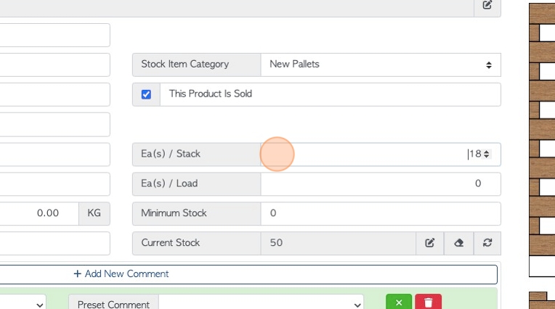Click the red trash delete button
Image resolution: width=555 pixels, height=309 pixels.
(x=429, y=302)
